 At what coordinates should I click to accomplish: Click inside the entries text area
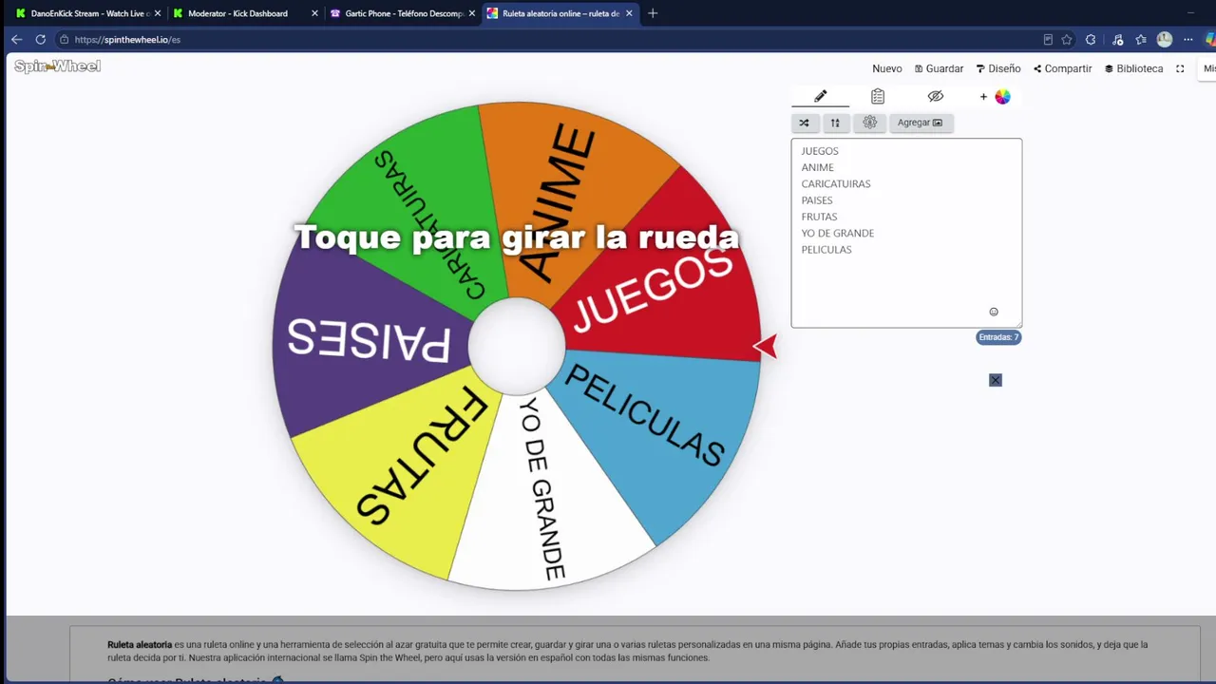coord(906,233)
